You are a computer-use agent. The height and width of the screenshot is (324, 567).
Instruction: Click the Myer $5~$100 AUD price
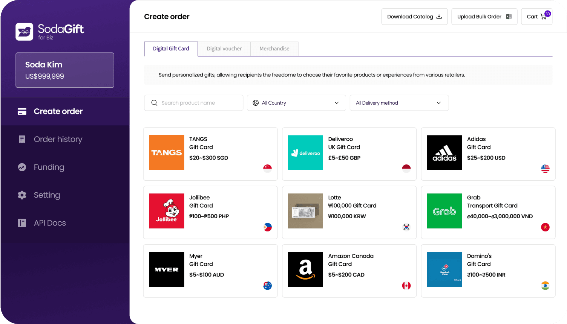(x=207, y=275)
